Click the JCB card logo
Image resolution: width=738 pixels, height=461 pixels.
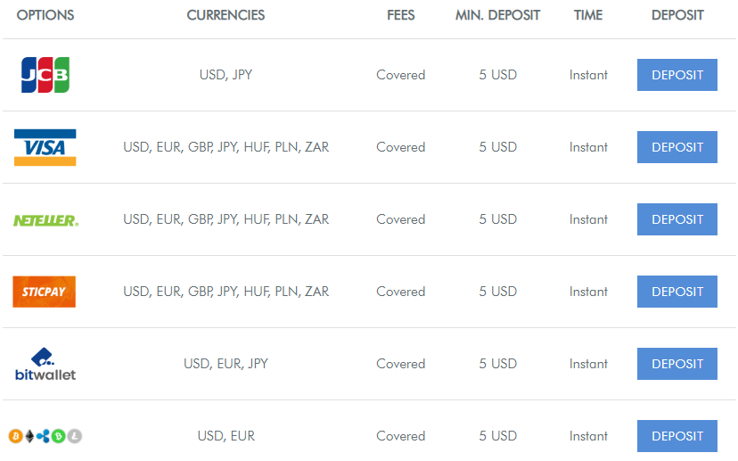45,75
